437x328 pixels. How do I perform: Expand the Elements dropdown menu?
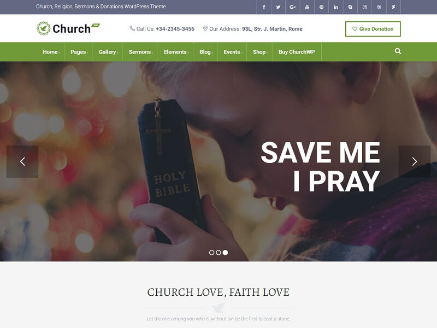tap(176, 52)
